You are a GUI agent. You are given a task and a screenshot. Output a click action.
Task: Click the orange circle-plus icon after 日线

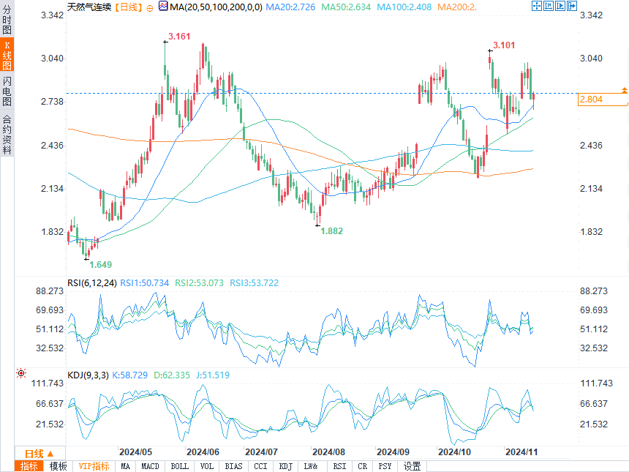click(150, 8)
